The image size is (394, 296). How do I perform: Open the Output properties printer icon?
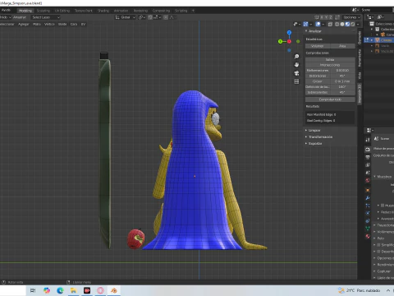click(x=368, y=157)
